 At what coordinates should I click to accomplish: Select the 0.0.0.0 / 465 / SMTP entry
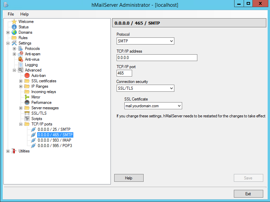tap(55, 135)
